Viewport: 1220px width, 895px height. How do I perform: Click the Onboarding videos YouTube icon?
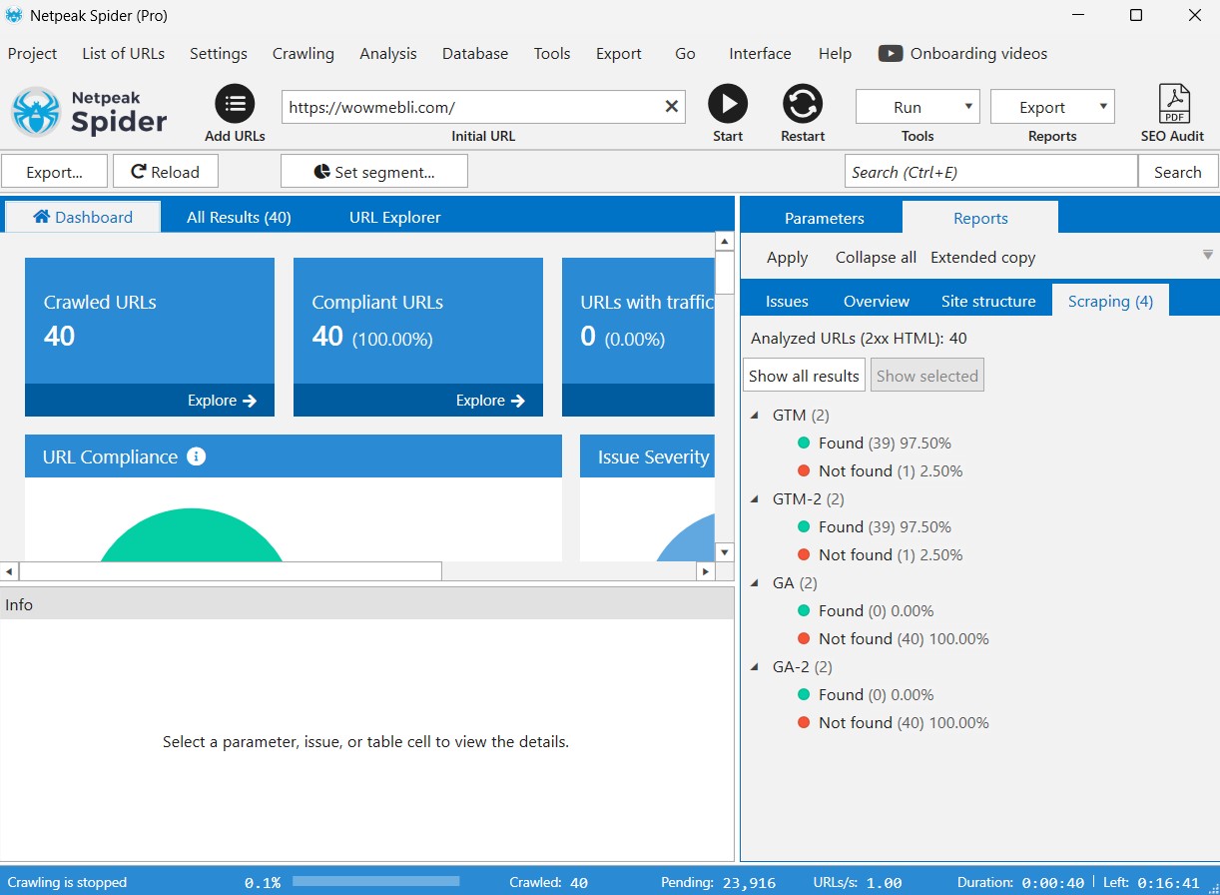pyautogui.click(x=891, y=53)
